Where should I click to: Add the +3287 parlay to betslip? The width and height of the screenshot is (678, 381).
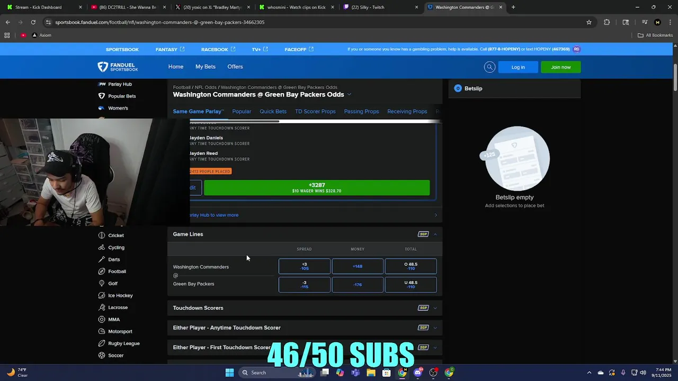point(317,188)
